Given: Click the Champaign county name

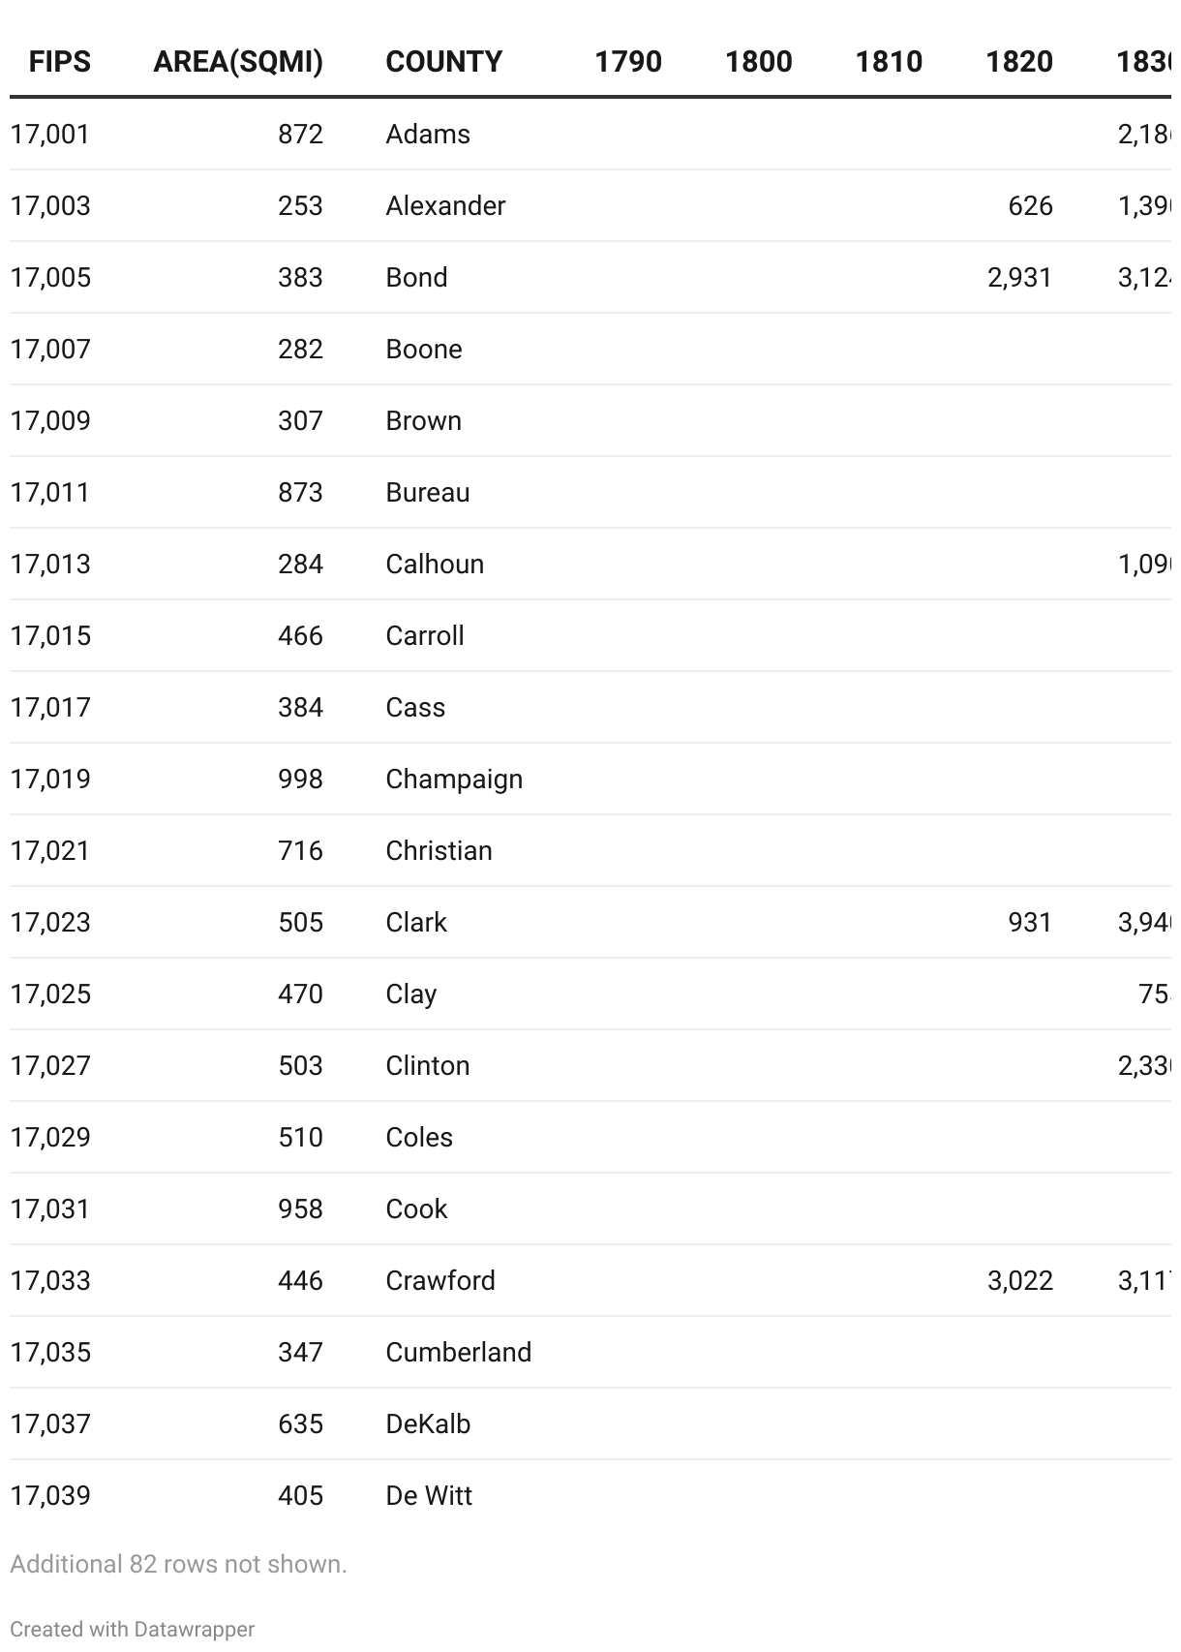Looking at the screenshot, I should click(454, 779).
